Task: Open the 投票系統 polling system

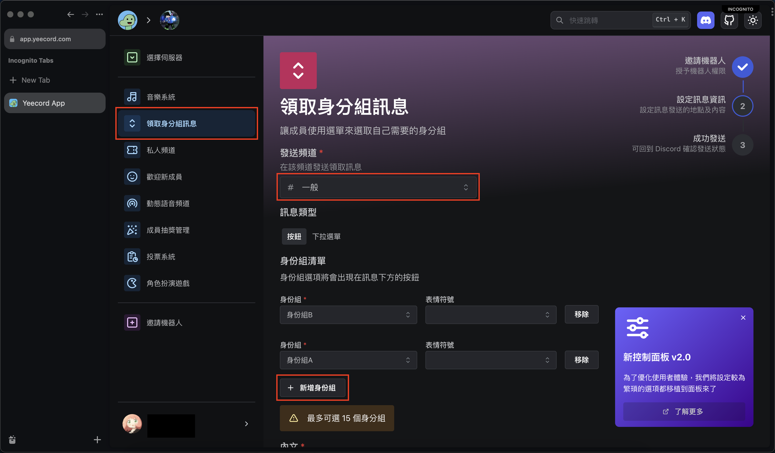Action: tap(160, 256)
